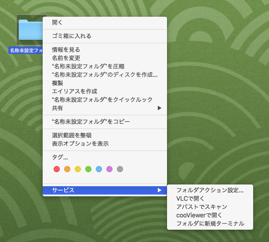Apply the gray tag color

coord(120,169)
